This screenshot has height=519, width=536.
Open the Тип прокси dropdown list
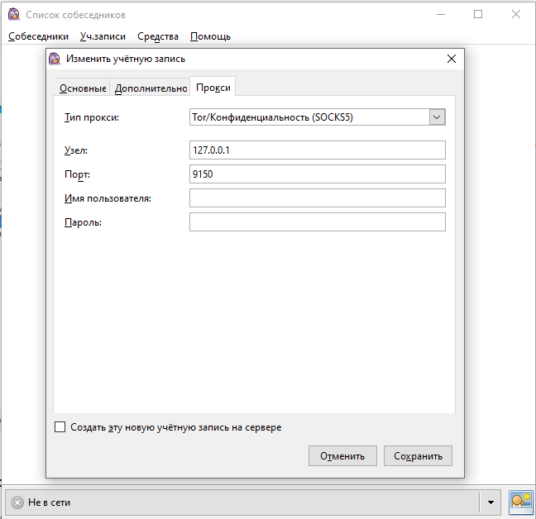(437, 117)
